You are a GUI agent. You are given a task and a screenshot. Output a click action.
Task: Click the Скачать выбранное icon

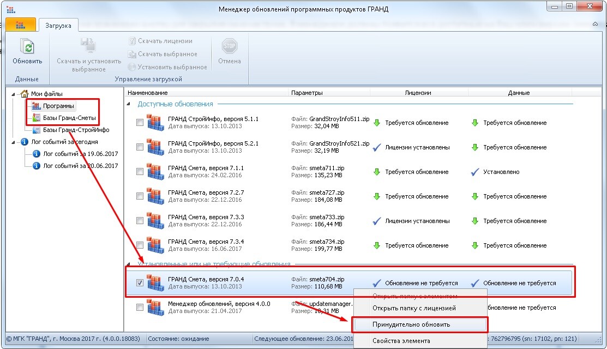pyautogui.click(x=133, y=54)
